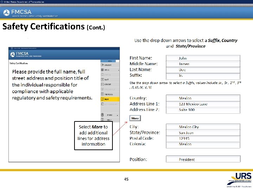This screenshot has width=253, height=189.
Task: Click the highlighted NEXT sidebar item
Action: pos(110,99)
